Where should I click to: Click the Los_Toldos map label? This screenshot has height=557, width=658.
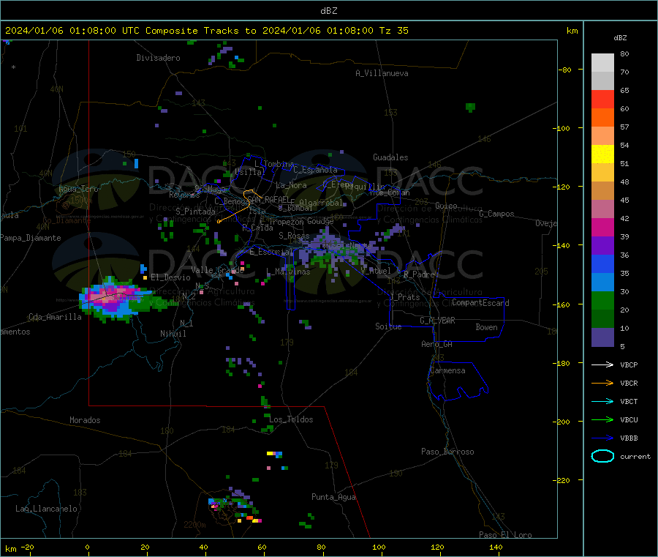pyautogui.click(x=291, y=419)
